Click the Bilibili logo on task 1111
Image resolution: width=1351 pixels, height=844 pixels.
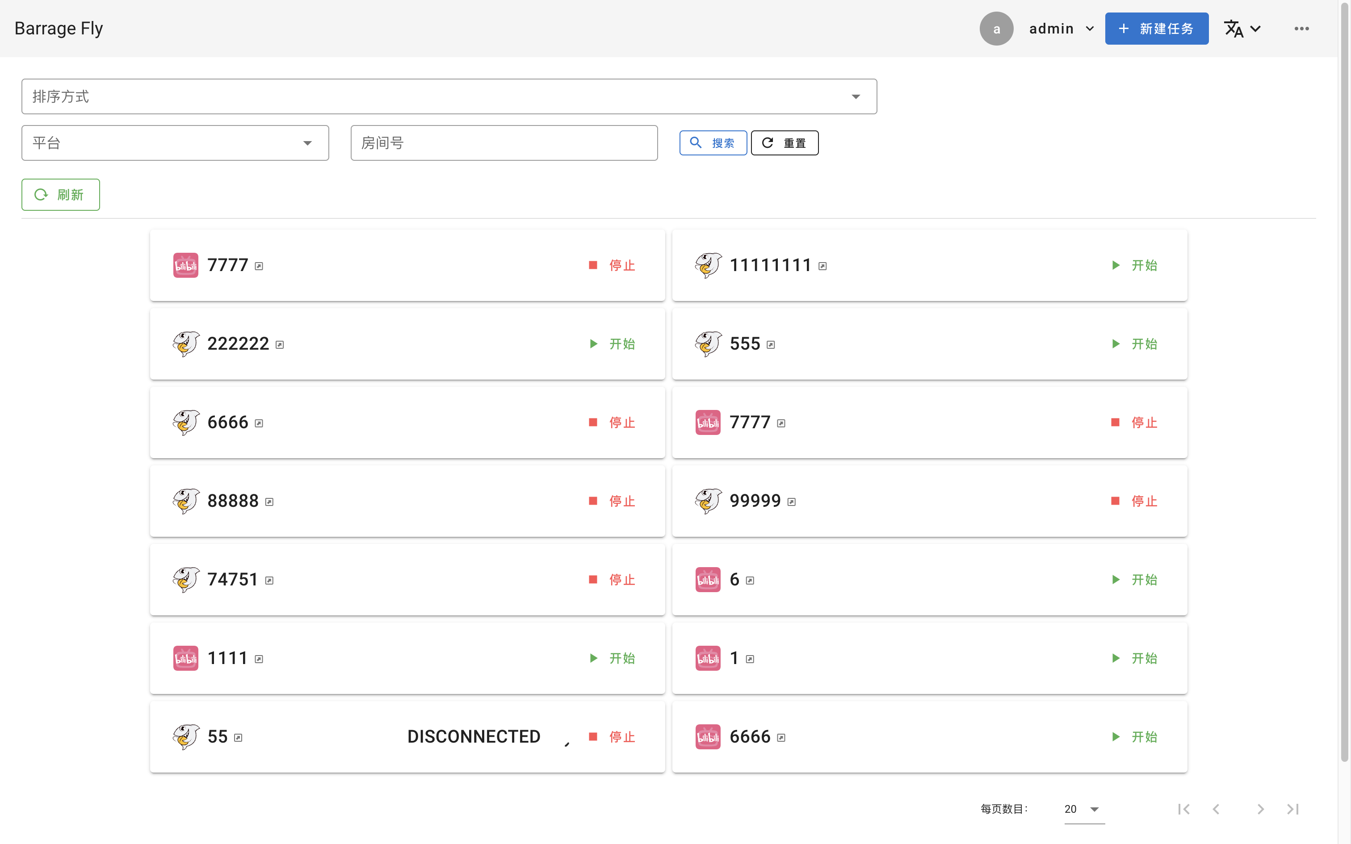coord(185,658)
